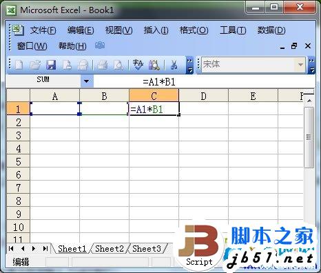Click the formula bar showing =A1*B1
This screenshot has width=321, height=273.
coord(204,81)
